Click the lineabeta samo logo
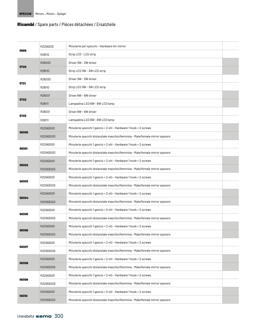This screenshot has width=256, height=327. 34,317
